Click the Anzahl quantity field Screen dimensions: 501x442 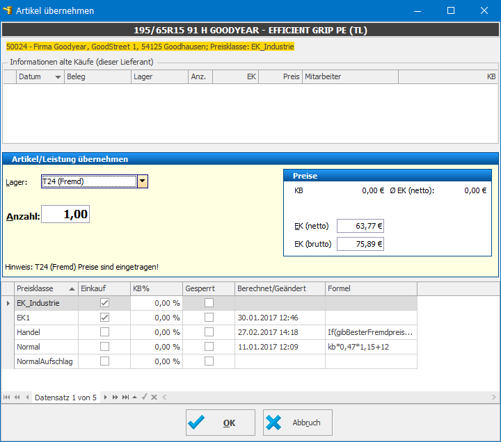[x=65, y=214]
